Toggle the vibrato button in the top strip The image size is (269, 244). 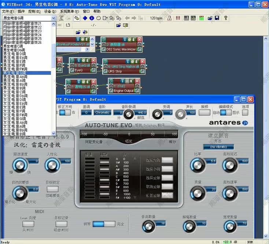(204, 113)
